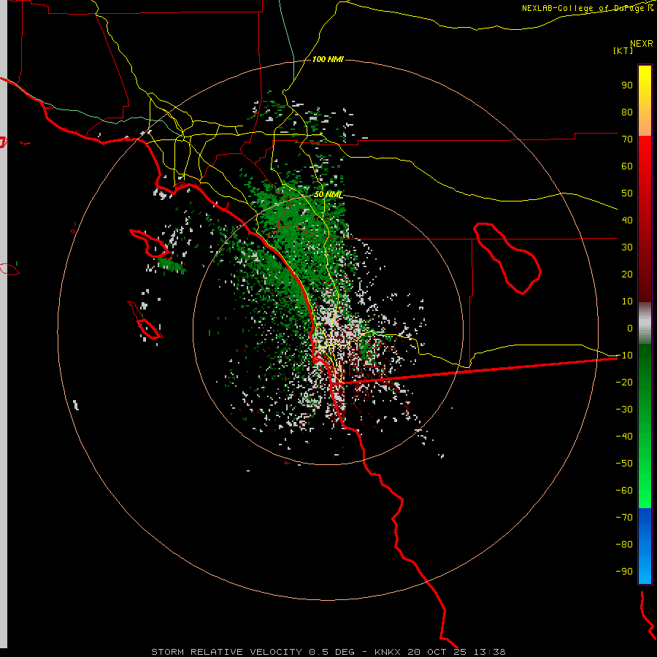The height and width of the screenshot is (657, 657).
Task: Click the -10 value on velocity scale
Action: coord(624,356)
